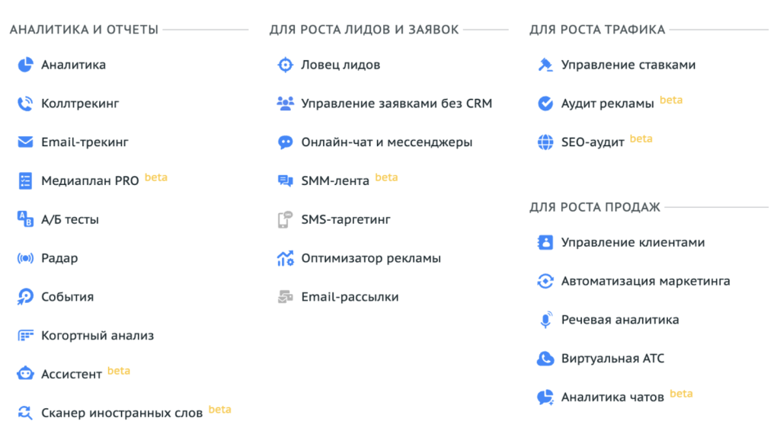Screen dimensions: 780x434
Task: Click the Аналитика чатов bubble icon
Action: (545, 397)
